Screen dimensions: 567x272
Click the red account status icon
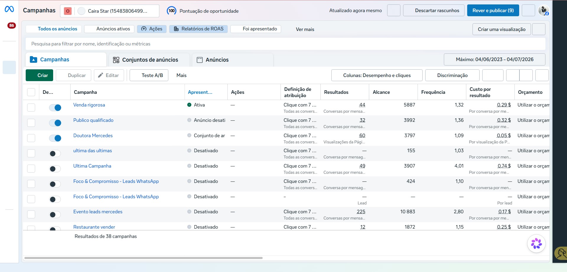point(68,11)
